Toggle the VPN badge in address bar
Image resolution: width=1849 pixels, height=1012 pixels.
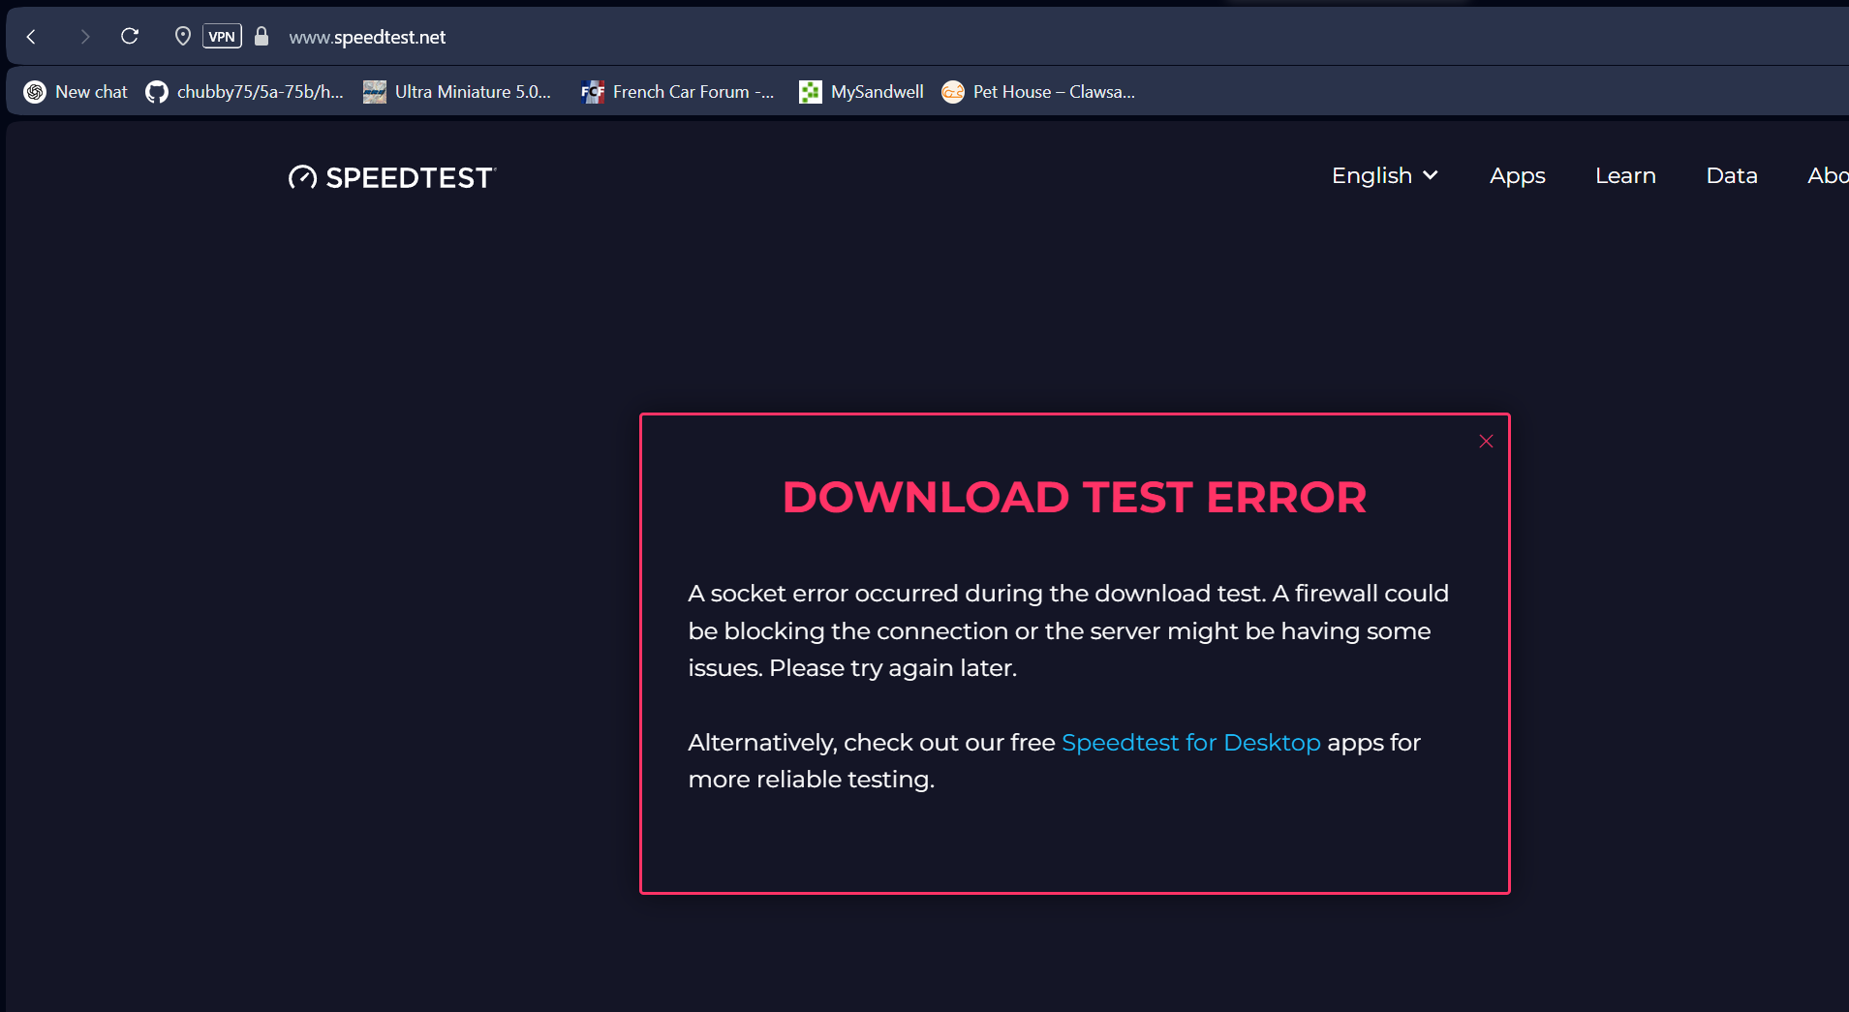point(222,37)
